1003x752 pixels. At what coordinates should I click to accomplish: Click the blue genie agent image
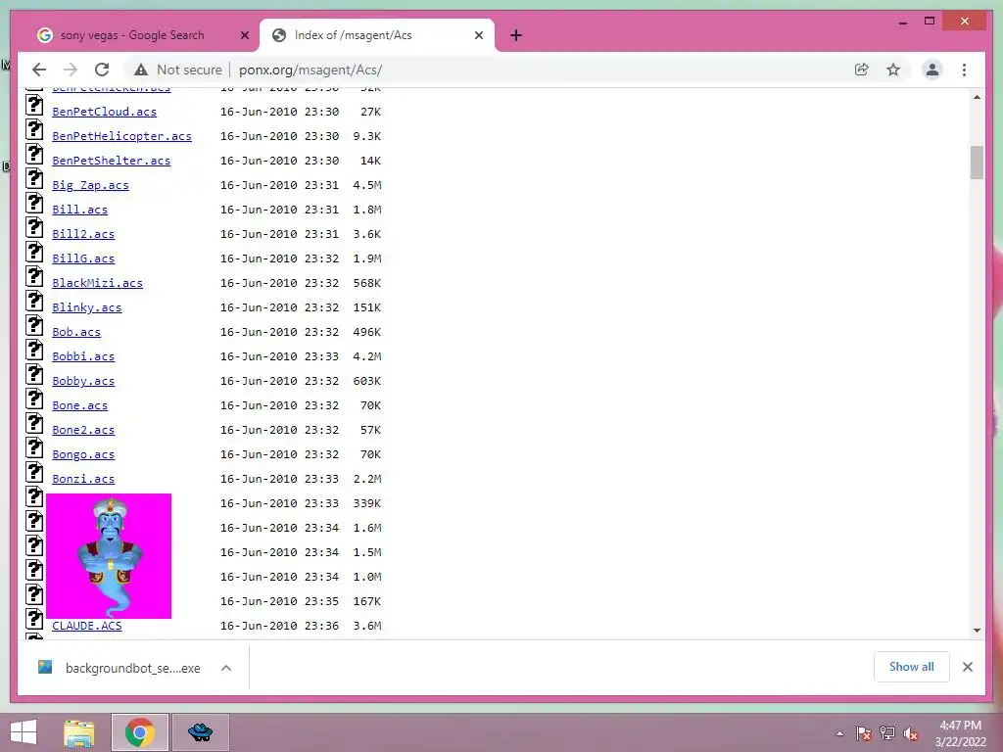[109, 556]
